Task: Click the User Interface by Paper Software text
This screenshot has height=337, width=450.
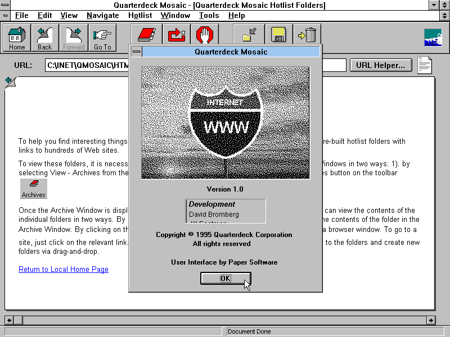Action: 224,262
